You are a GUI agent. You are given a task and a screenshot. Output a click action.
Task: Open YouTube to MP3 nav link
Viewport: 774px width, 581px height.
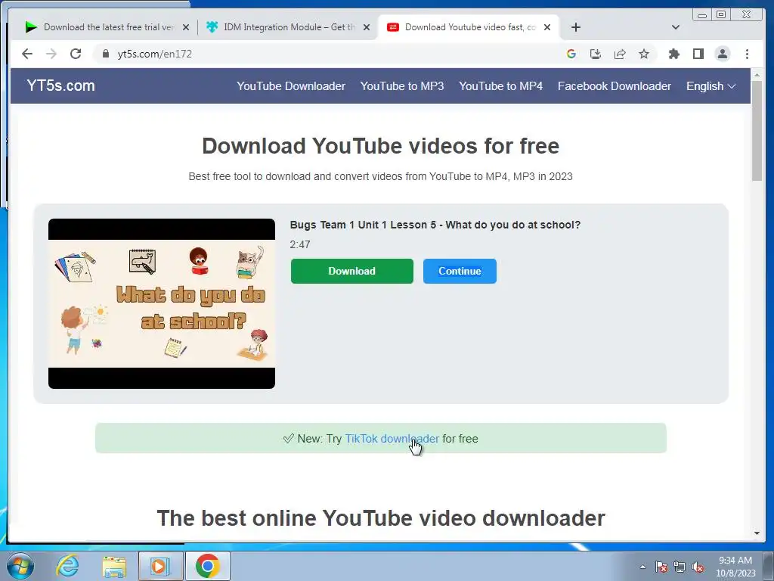click(x=402, y=86)
